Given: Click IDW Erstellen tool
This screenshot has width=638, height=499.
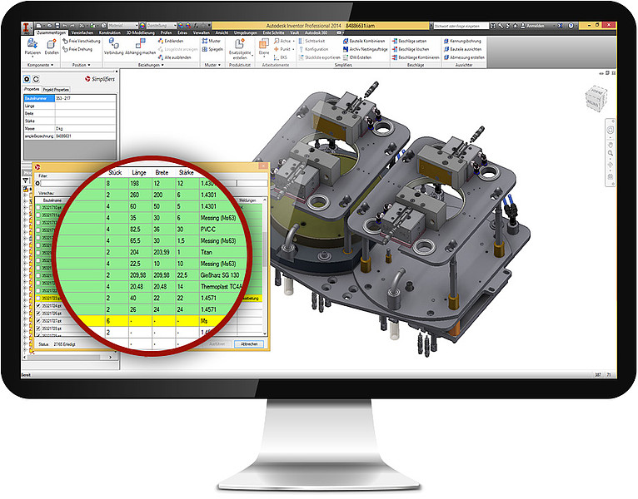Looking at the screenshot, I should pos(357,57).
